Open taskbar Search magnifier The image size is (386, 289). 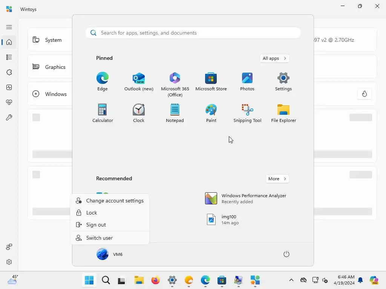coord(106,280)
